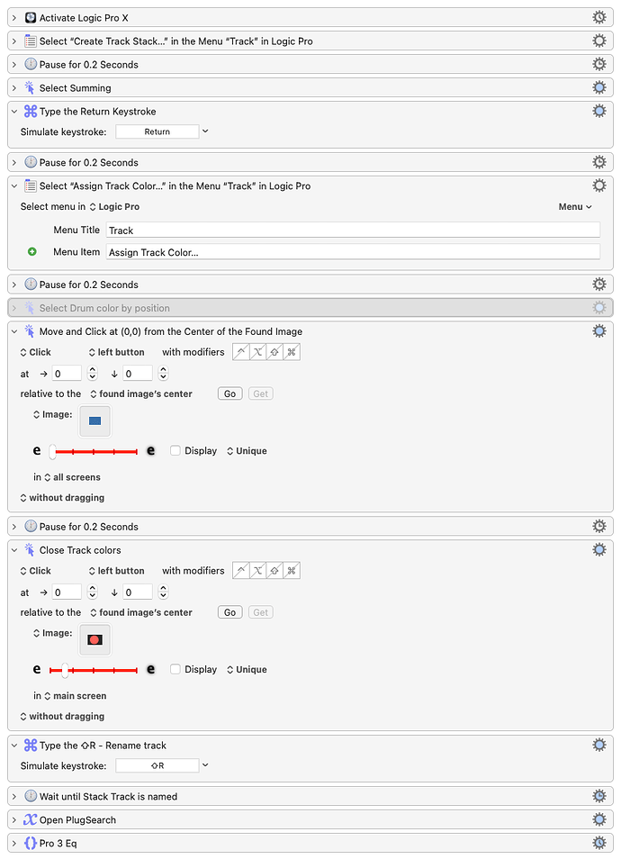This screenshot has height=859, width=621.
Task: Click the Get button in Close Track colors action
Action: [x=261, y=612]
